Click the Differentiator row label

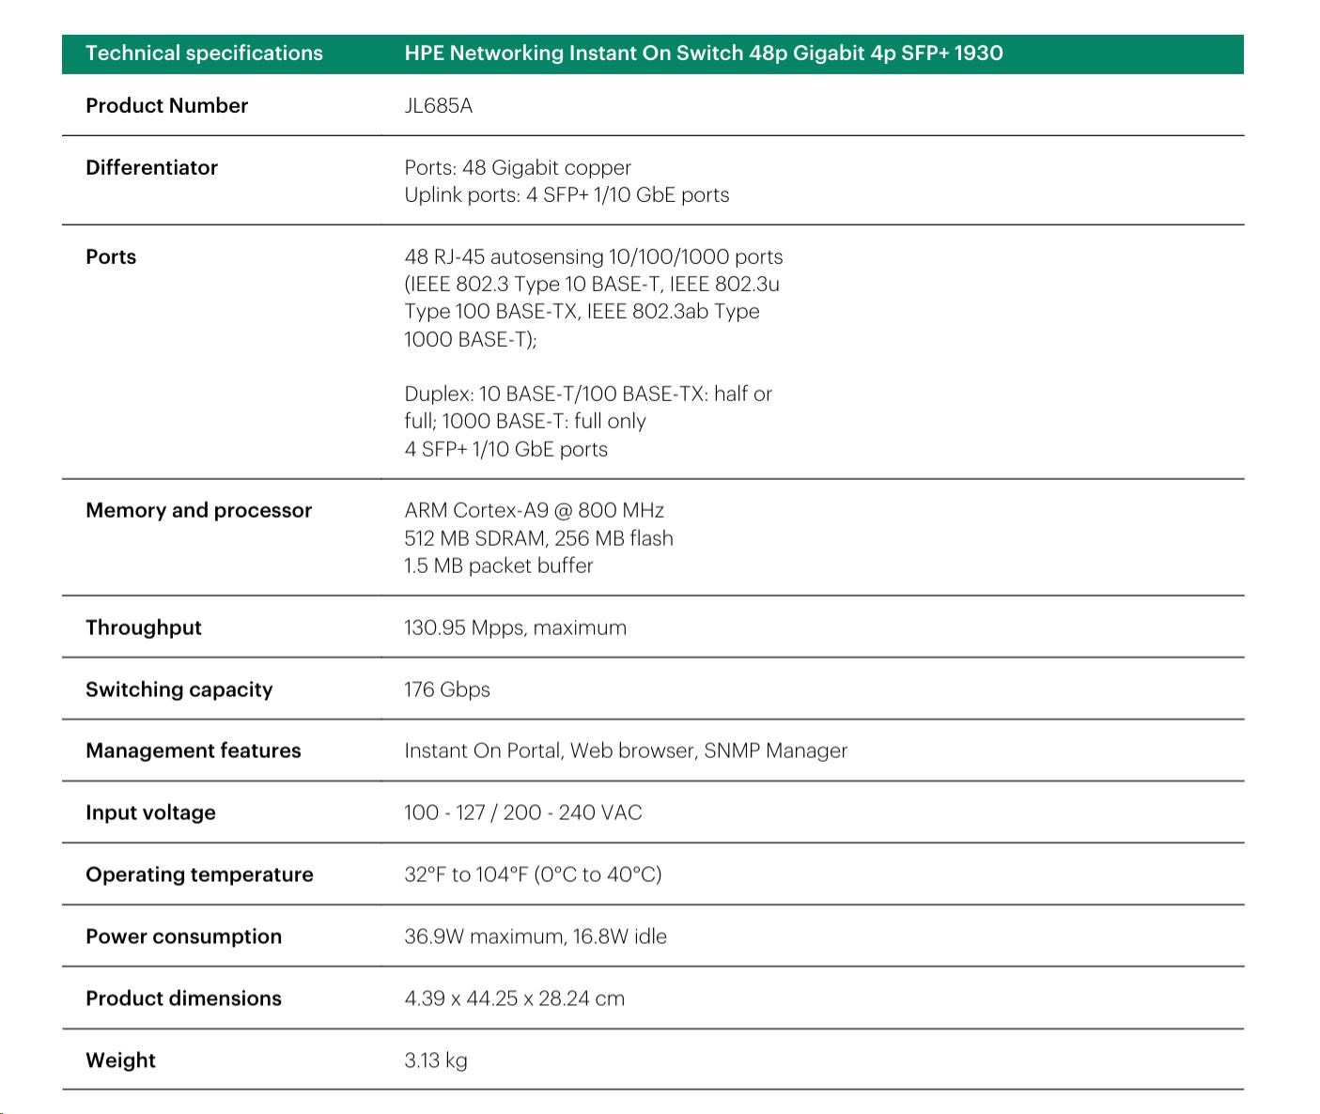tap(151, 168)
